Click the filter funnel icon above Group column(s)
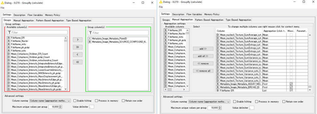The width and height of the screenshot is (317, 114). click(90, 33)
